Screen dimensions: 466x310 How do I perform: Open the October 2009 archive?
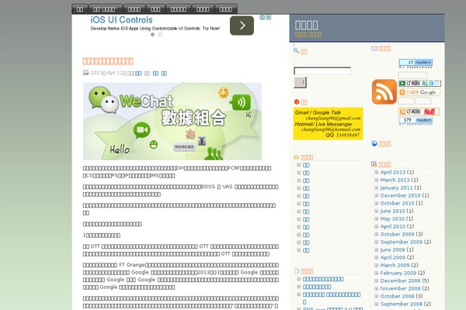tap(397, 234)
